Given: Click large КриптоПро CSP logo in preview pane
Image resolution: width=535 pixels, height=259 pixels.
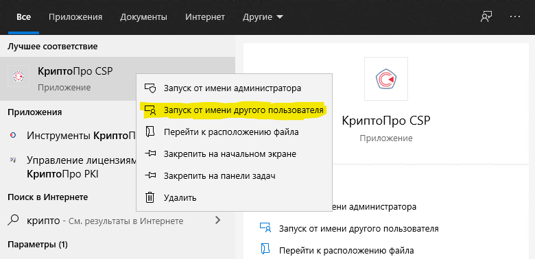Looking at the screenshot, I should point(386,79).
